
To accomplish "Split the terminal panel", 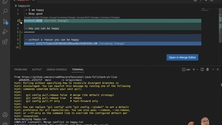I will coord(202,69).
